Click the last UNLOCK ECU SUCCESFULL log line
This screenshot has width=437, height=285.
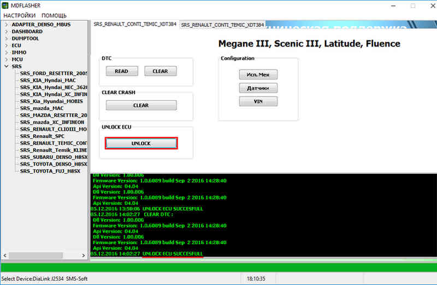click(x=147, y=253)
